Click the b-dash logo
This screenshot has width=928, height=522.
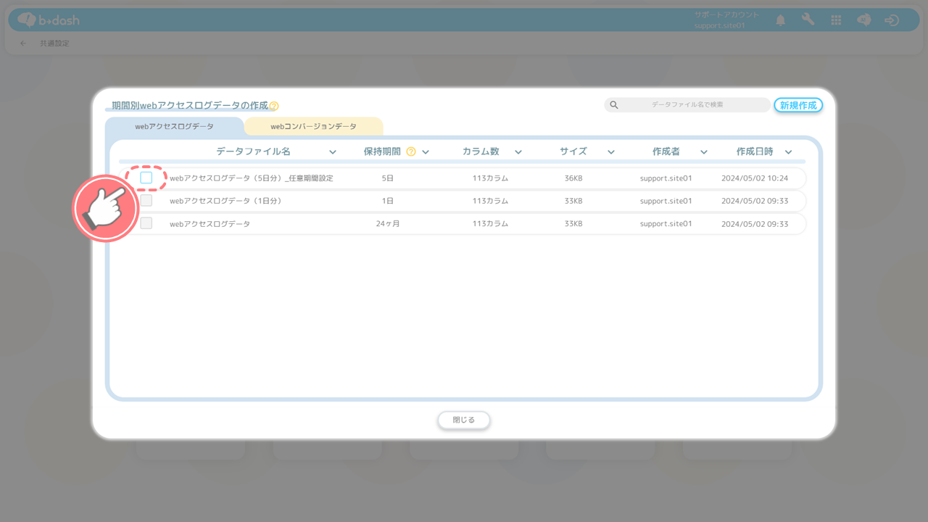coord(49,20)
